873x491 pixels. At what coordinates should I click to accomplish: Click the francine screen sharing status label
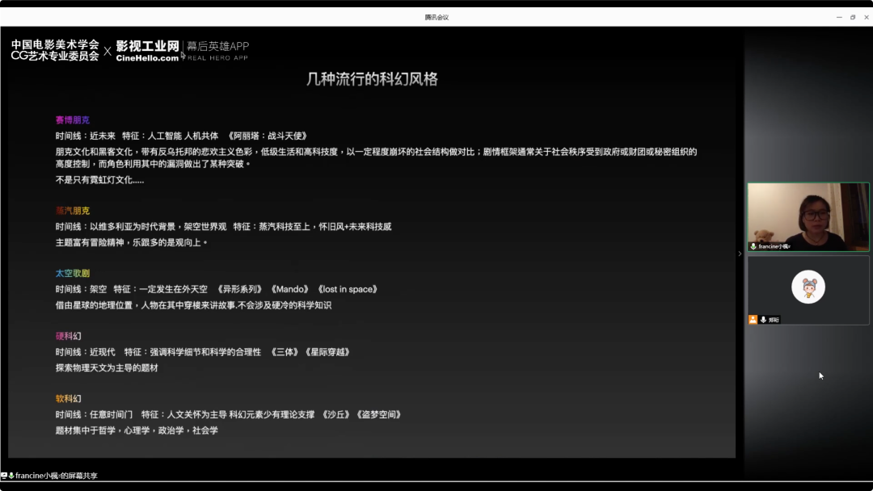coord(57,476)
